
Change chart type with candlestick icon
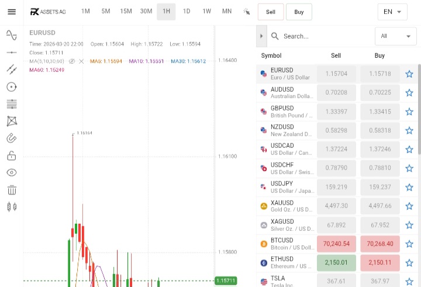pyautogui.click(x=12, y=207)
